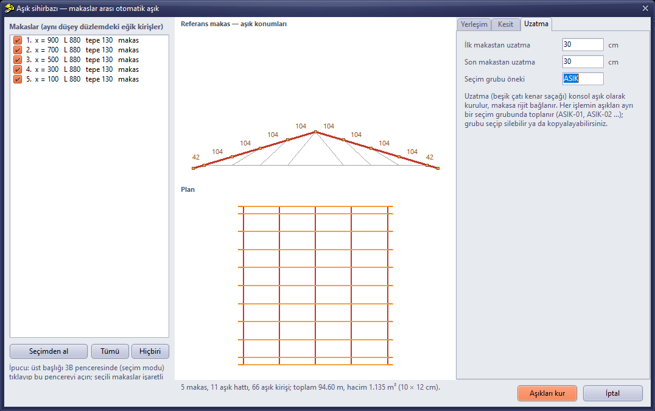655x411 pixels.
Task: Toggle the checkbox for makas x = 500
Action: [18, 60]
